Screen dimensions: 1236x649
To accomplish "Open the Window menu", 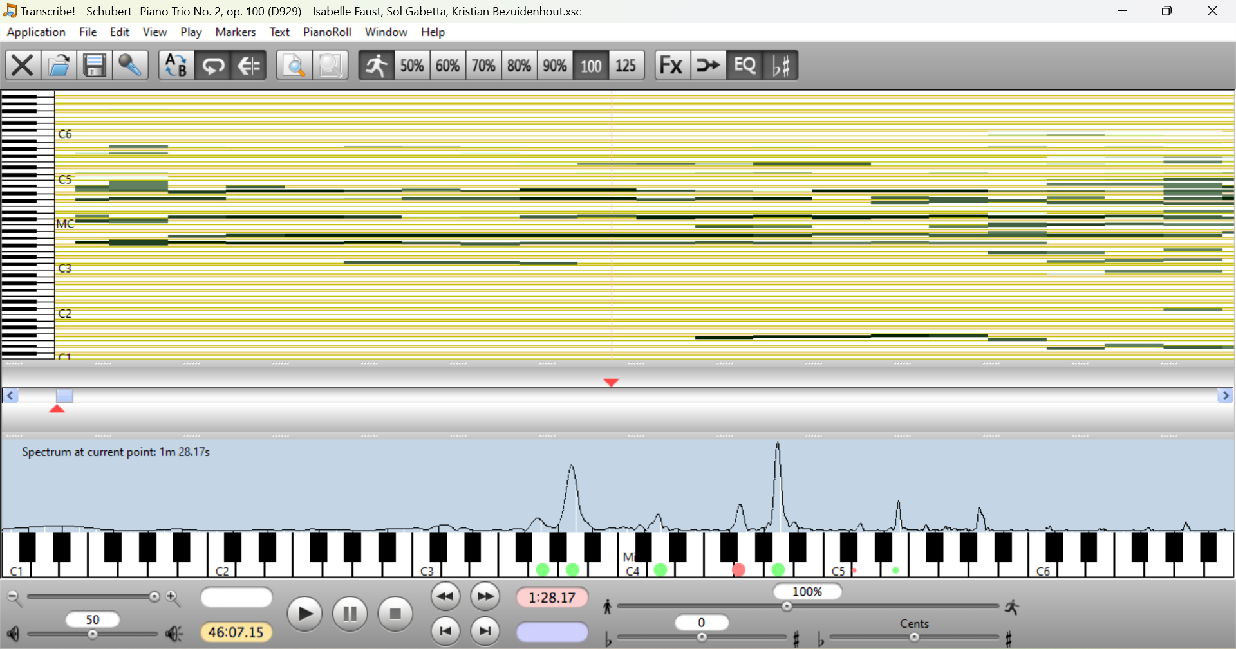I will [x=386, y=32].
